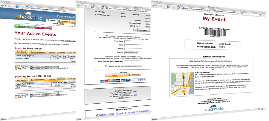This screenshot has height=121, width=269.
Task: Click the 'Standard Ticket' table cell
Action: (33, 58)
